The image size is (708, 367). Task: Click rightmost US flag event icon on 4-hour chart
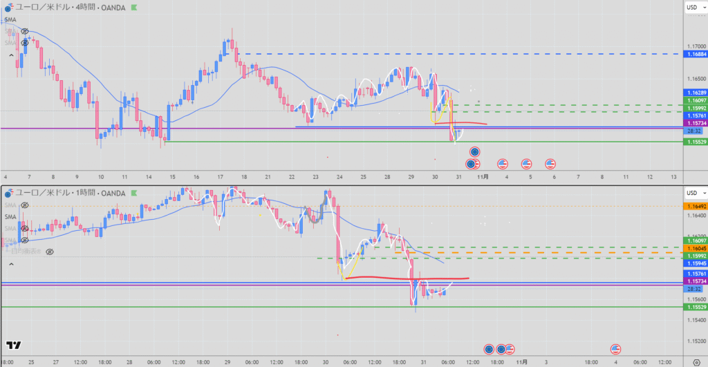(550, 164)
